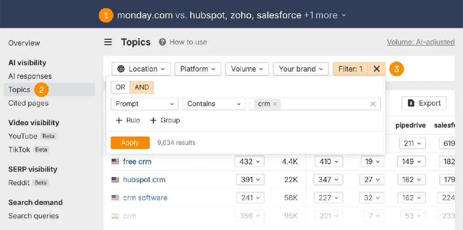Go to Overview in sidebar
The width and height of the screenshot is (463, 230).
(x=24, y=43)
